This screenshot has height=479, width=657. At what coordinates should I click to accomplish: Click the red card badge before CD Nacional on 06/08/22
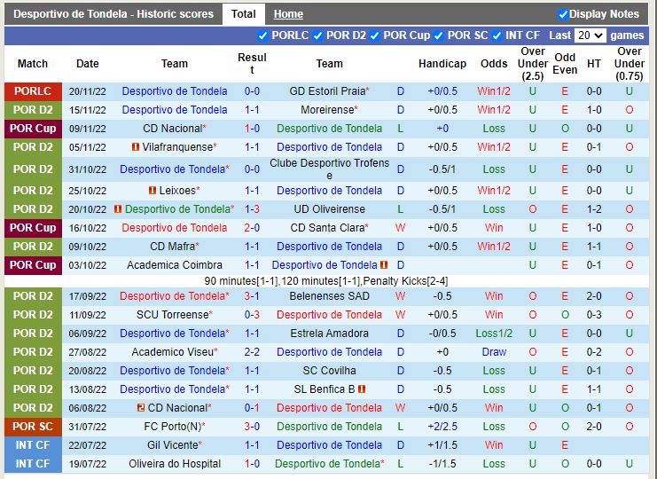[141, 408]
